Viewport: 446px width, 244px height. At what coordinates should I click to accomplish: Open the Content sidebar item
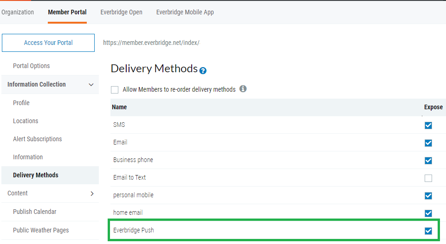pos(17,193)
